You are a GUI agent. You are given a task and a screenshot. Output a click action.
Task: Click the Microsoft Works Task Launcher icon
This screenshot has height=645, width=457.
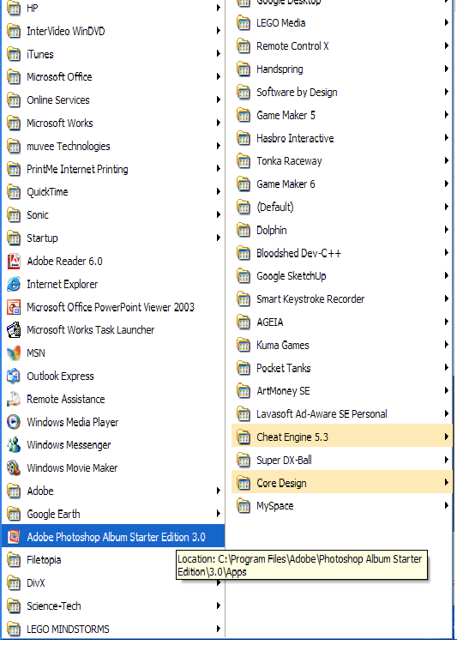pos(14,330)
